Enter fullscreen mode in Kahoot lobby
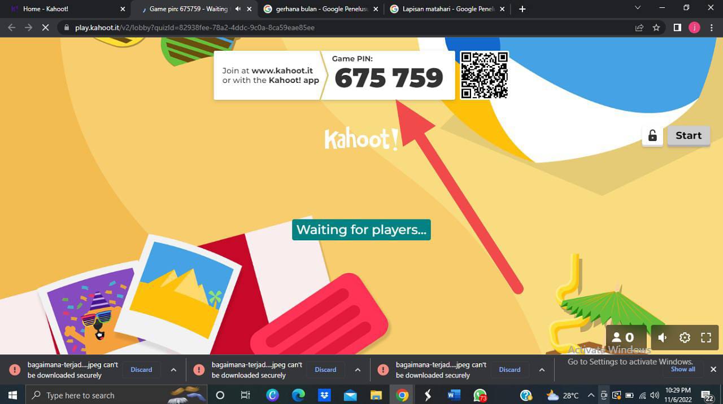723x404 pixels. point(705,337)
